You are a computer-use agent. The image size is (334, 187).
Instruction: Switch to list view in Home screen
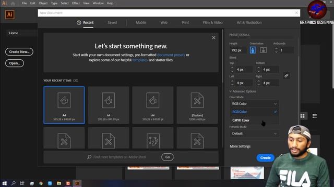(x=314, y=116)
